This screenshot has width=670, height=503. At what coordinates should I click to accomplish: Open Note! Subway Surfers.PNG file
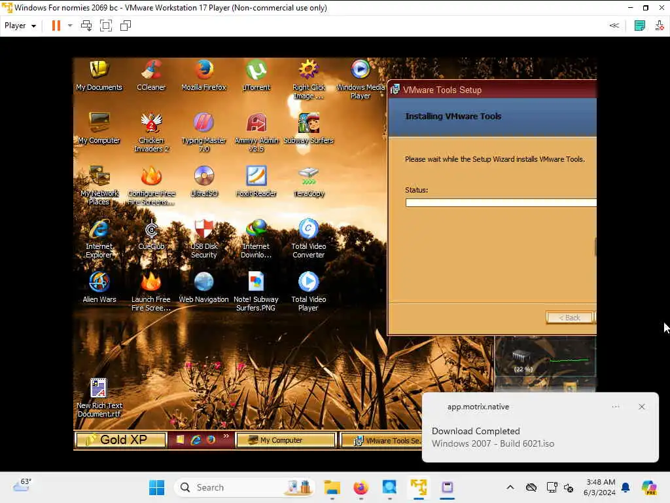click(256, 291)
